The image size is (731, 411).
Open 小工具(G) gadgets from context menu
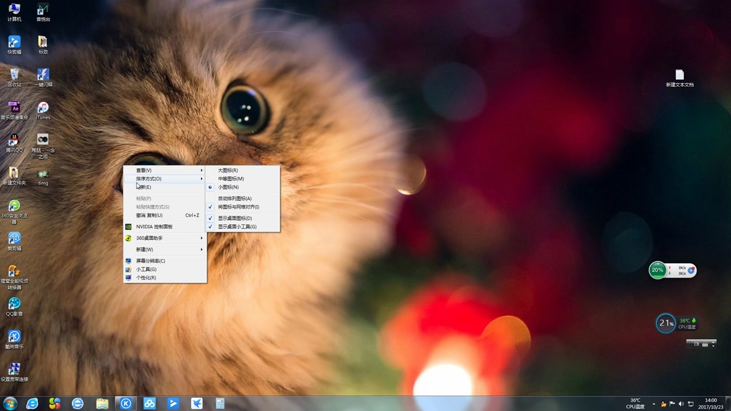165,269
